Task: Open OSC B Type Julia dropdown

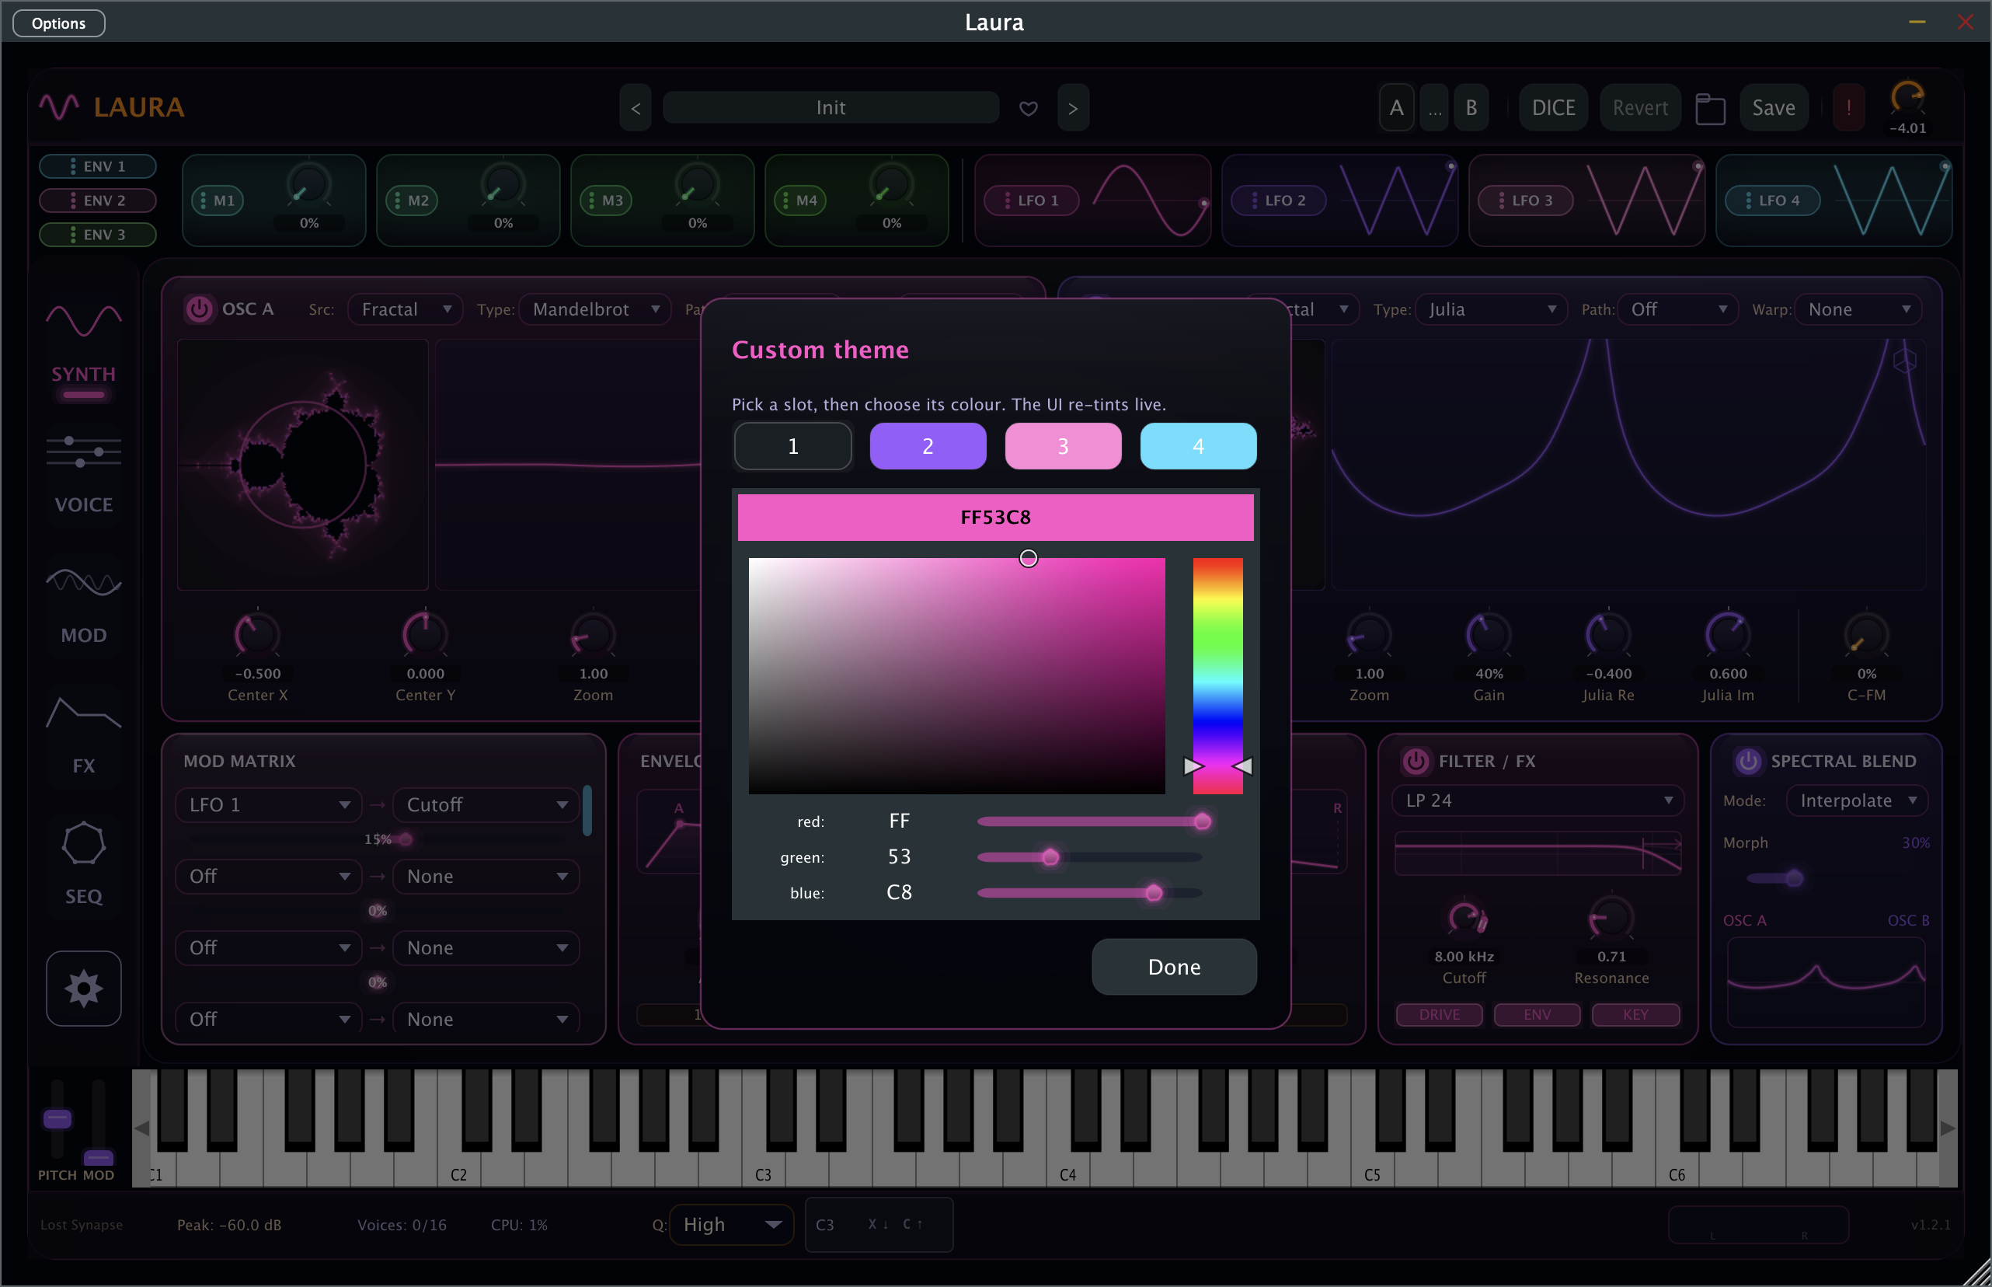Action: (1491, 309)
